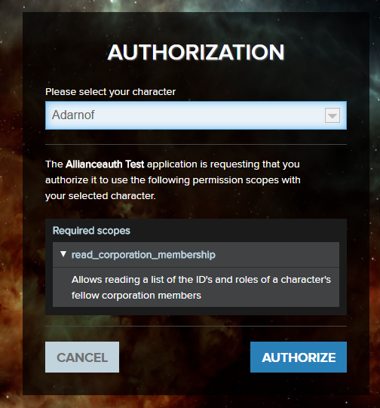
Task: Click the 'Allianceauth Test' application name
Action: click(x=105, y=164)
